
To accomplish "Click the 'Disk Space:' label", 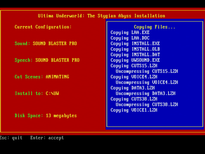I will click(x=29, y=116).
